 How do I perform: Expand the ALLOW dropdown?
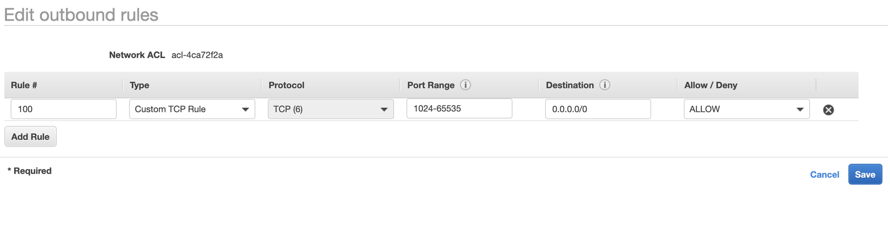[x=747, y=109]
